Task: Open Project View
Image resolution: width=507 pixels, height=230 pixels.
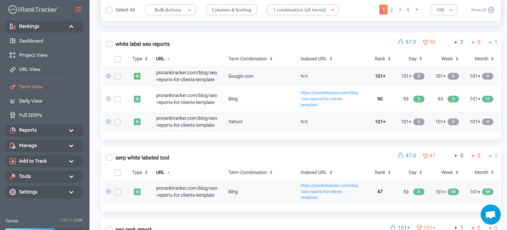Action: tap(33, 55)
